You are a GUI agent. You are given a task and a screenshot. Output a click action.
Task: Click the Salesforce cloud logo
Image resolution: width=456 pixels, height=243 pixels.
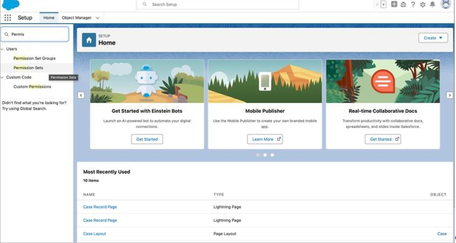tap(10, 5)
